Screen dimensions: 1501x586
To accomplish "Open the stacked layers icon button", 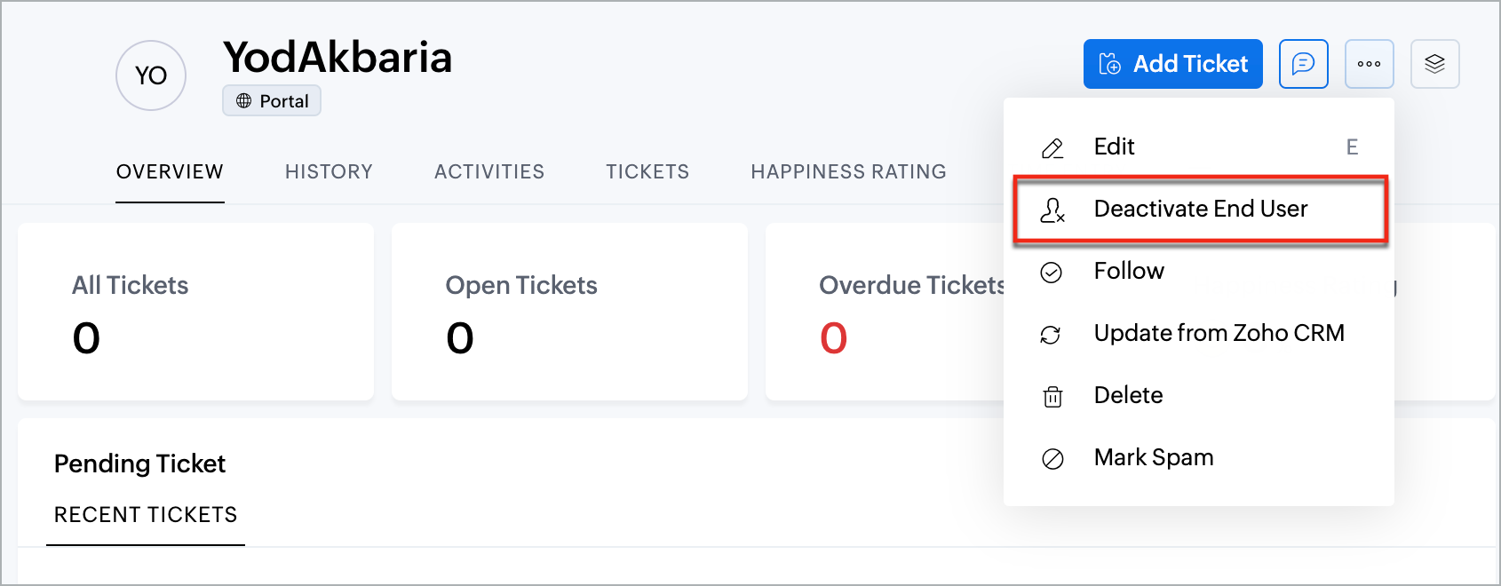I will (1434, 64).
